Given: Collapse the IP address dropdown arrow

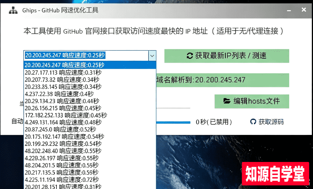Looking at the screenshot, I should pyautogui.click(x=152, y=56).
